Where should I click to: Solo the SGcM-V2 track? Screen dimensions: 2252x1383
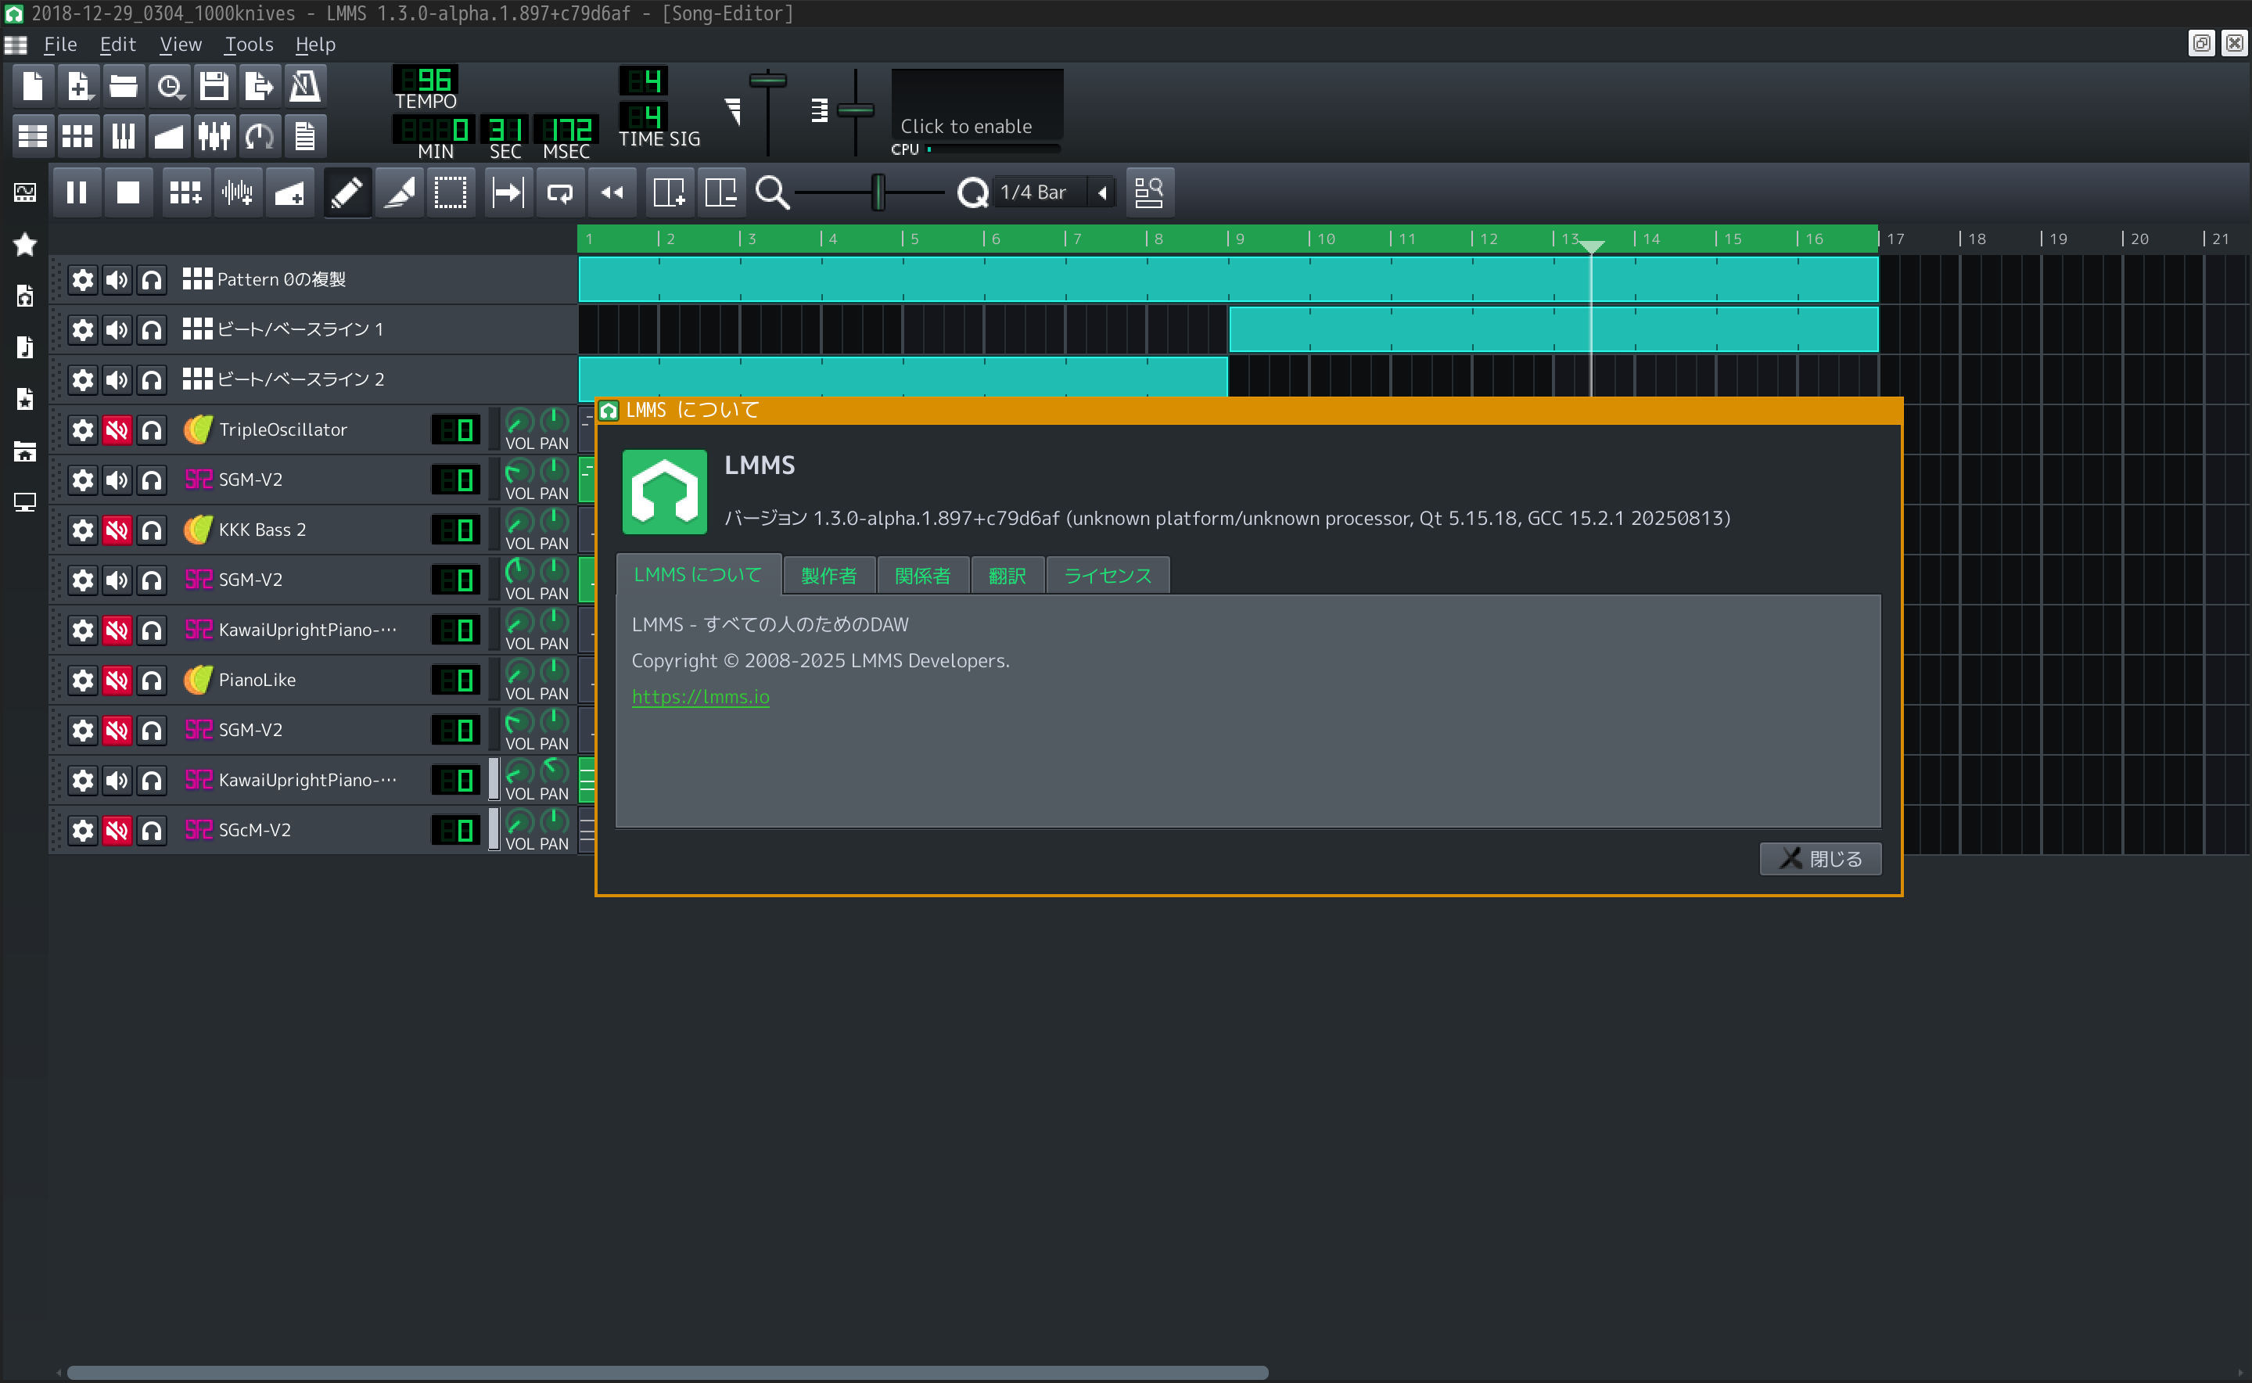point(152,831)
